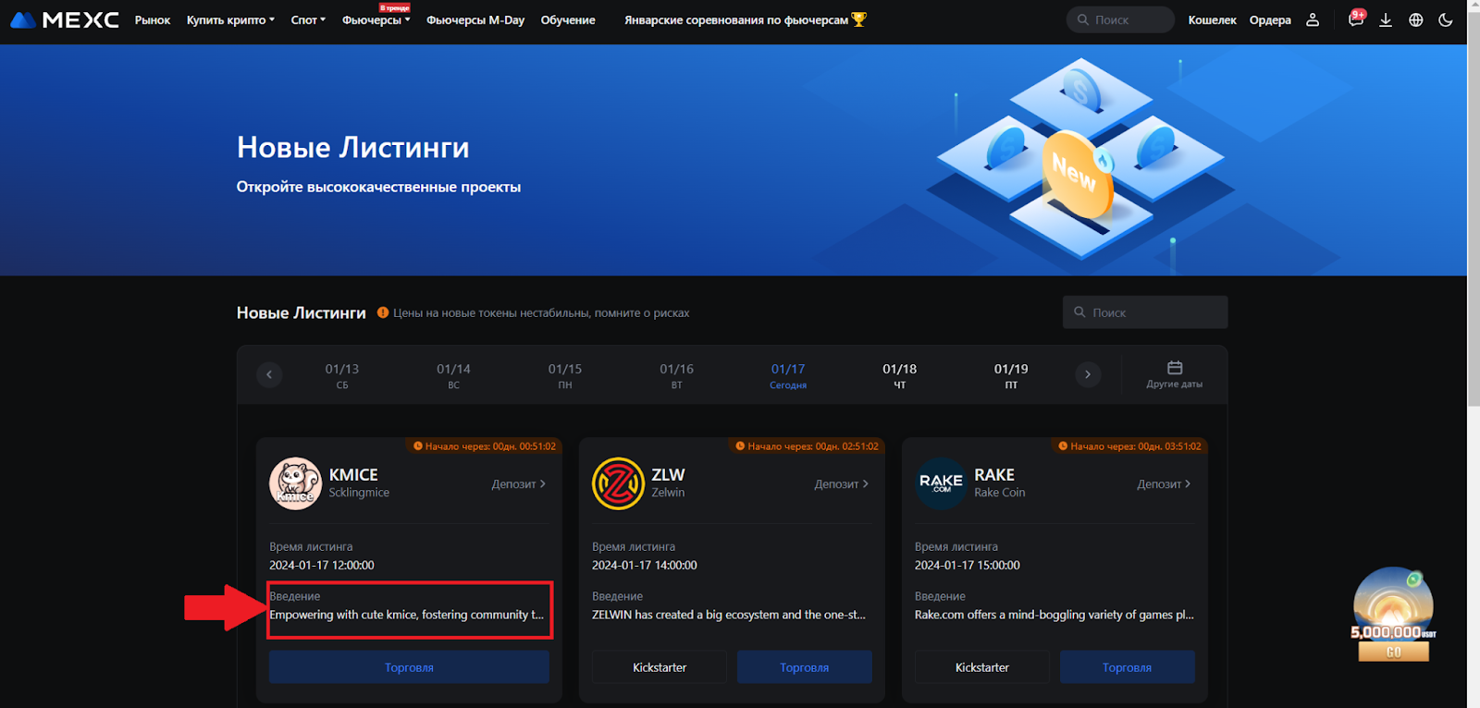Image resolution: width=1480 pixels, height=708 pixels.
Task: Click RAKE listing time 2024-01-17 15:00:00
Action: click(968, 565)
